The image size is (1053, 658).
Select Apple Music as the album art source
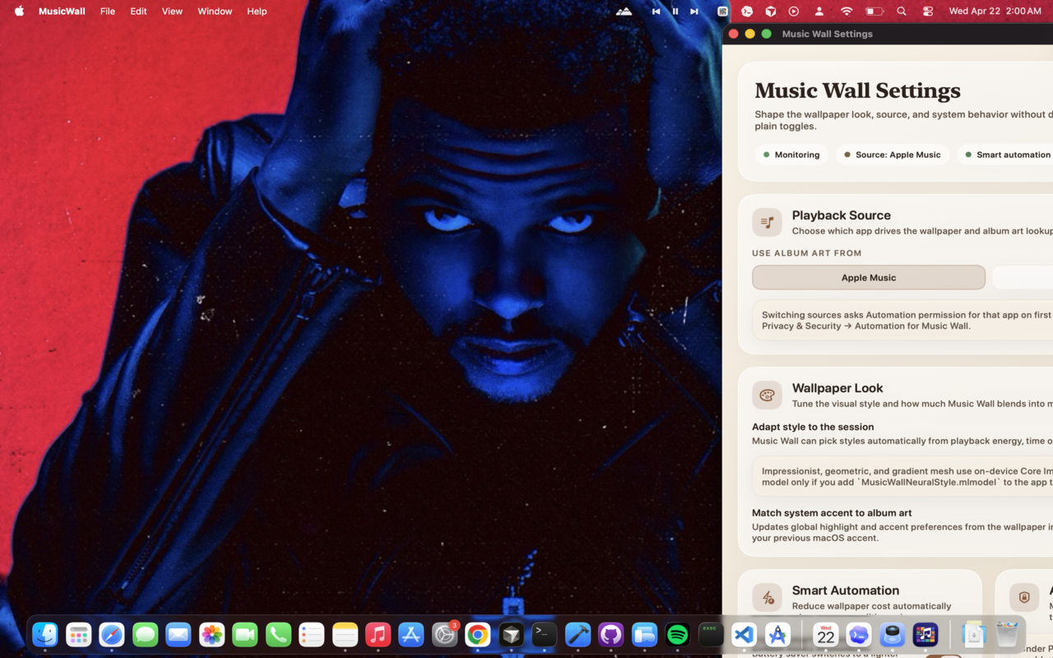point(869,277)
